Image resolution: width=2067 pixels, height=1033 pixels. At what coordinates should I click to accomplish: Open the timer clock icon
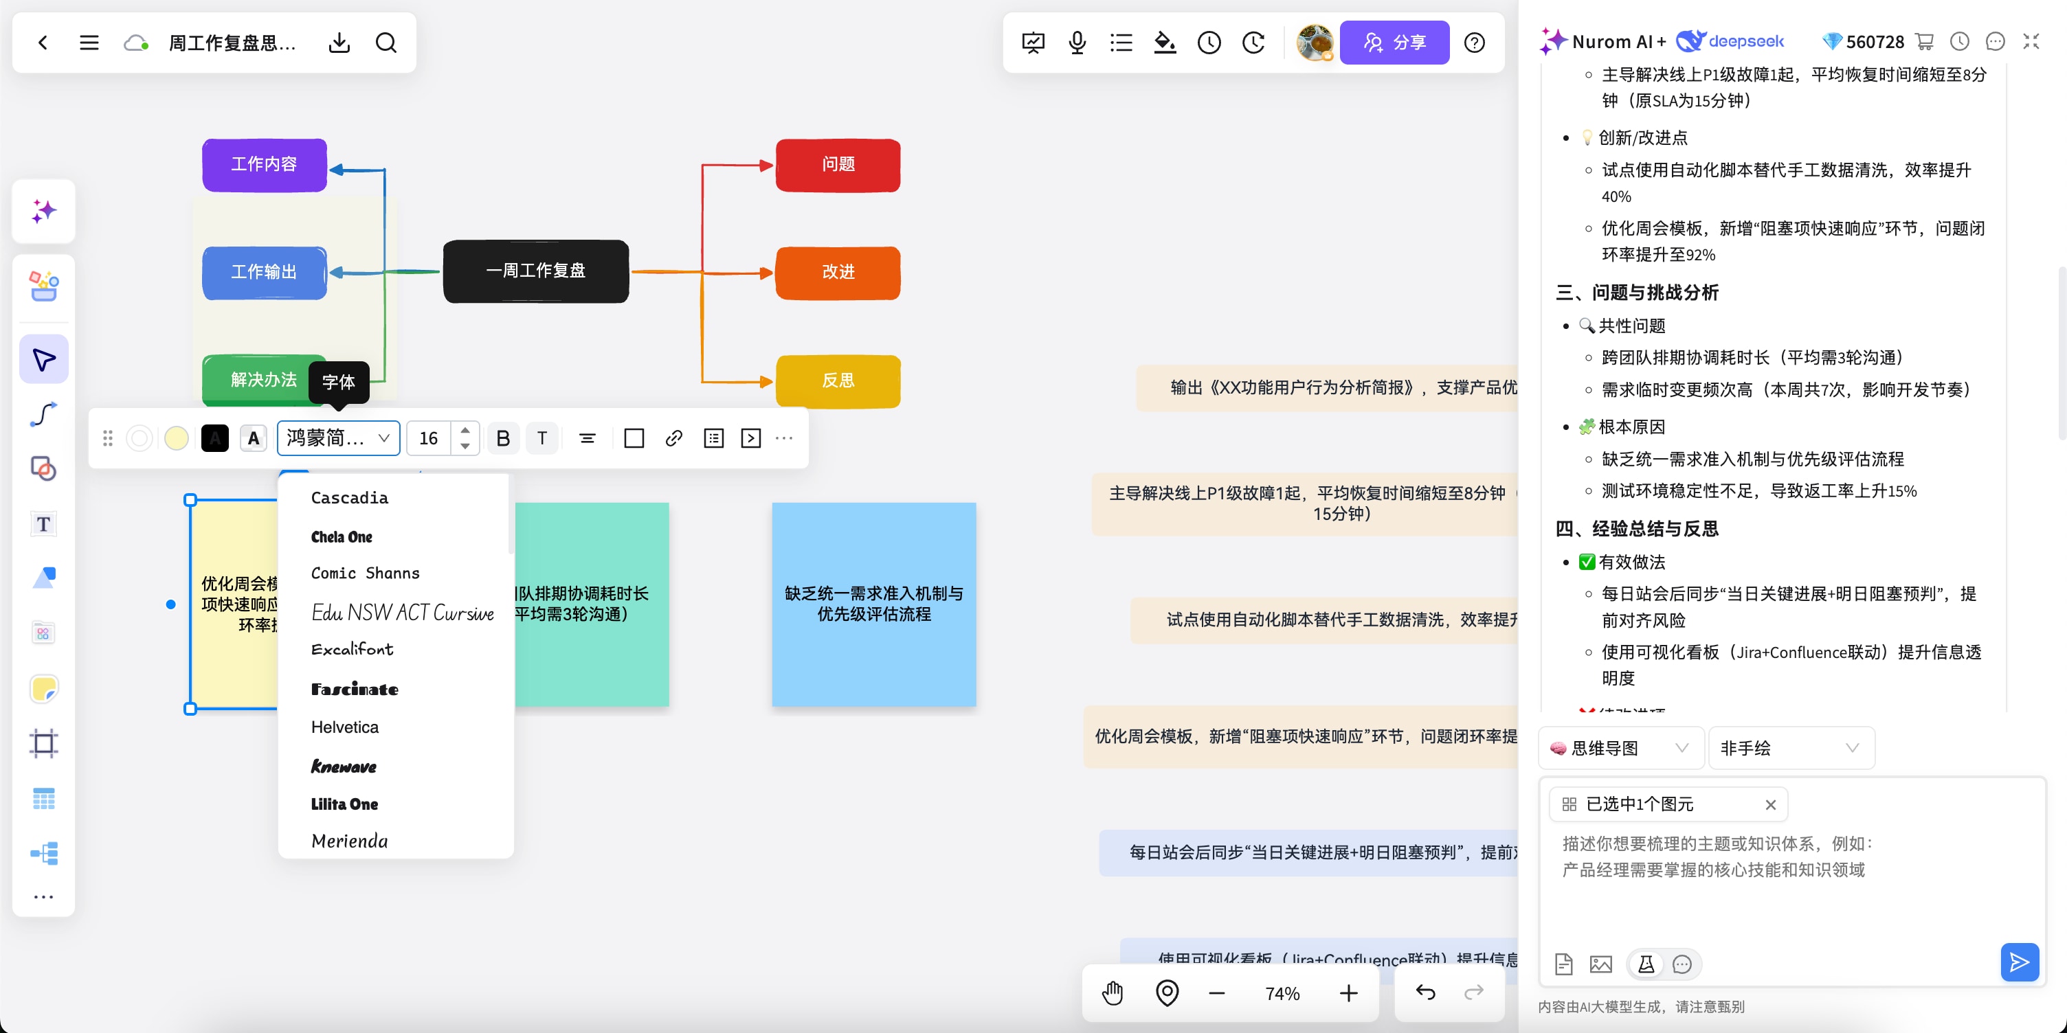(x=1209, y=43)
